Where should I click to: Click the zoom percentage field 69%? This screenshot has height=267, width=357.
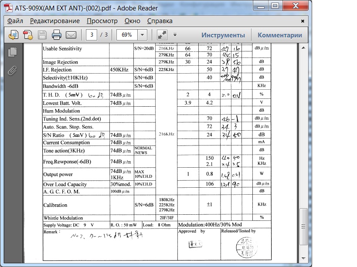coord(127,35)
